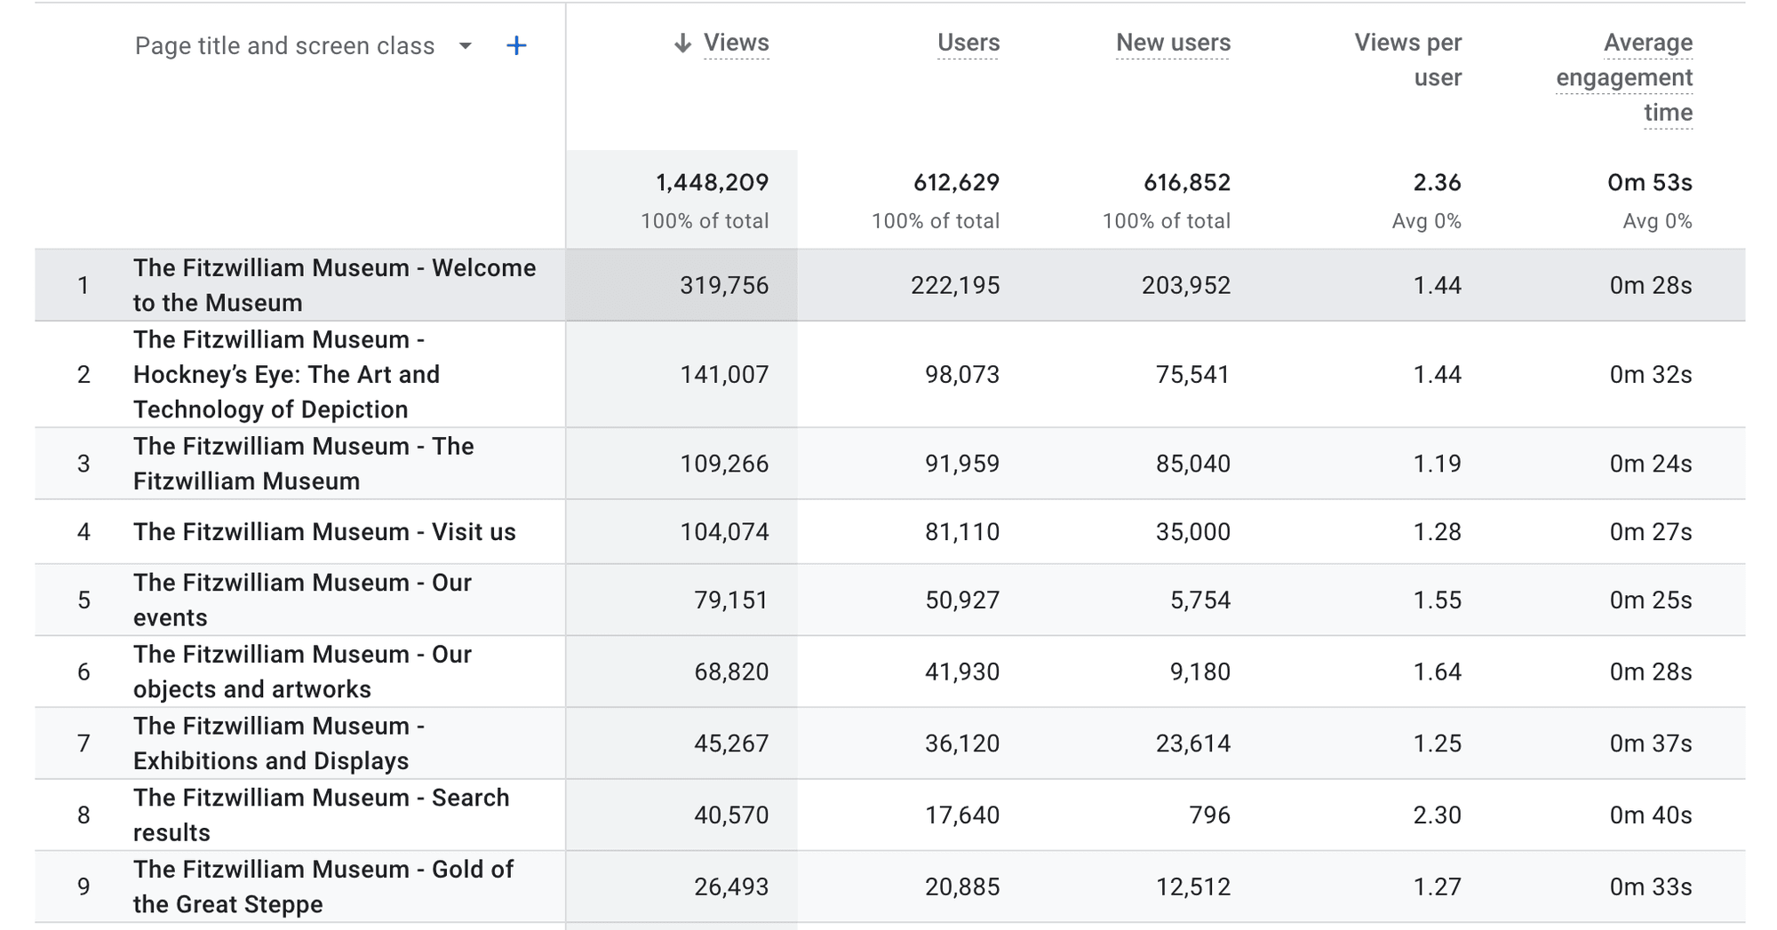Select overall engagement time 0m 53s
Image resolution: width=1777 pixels, height=930 pixels.
(x=1650, y=182)
